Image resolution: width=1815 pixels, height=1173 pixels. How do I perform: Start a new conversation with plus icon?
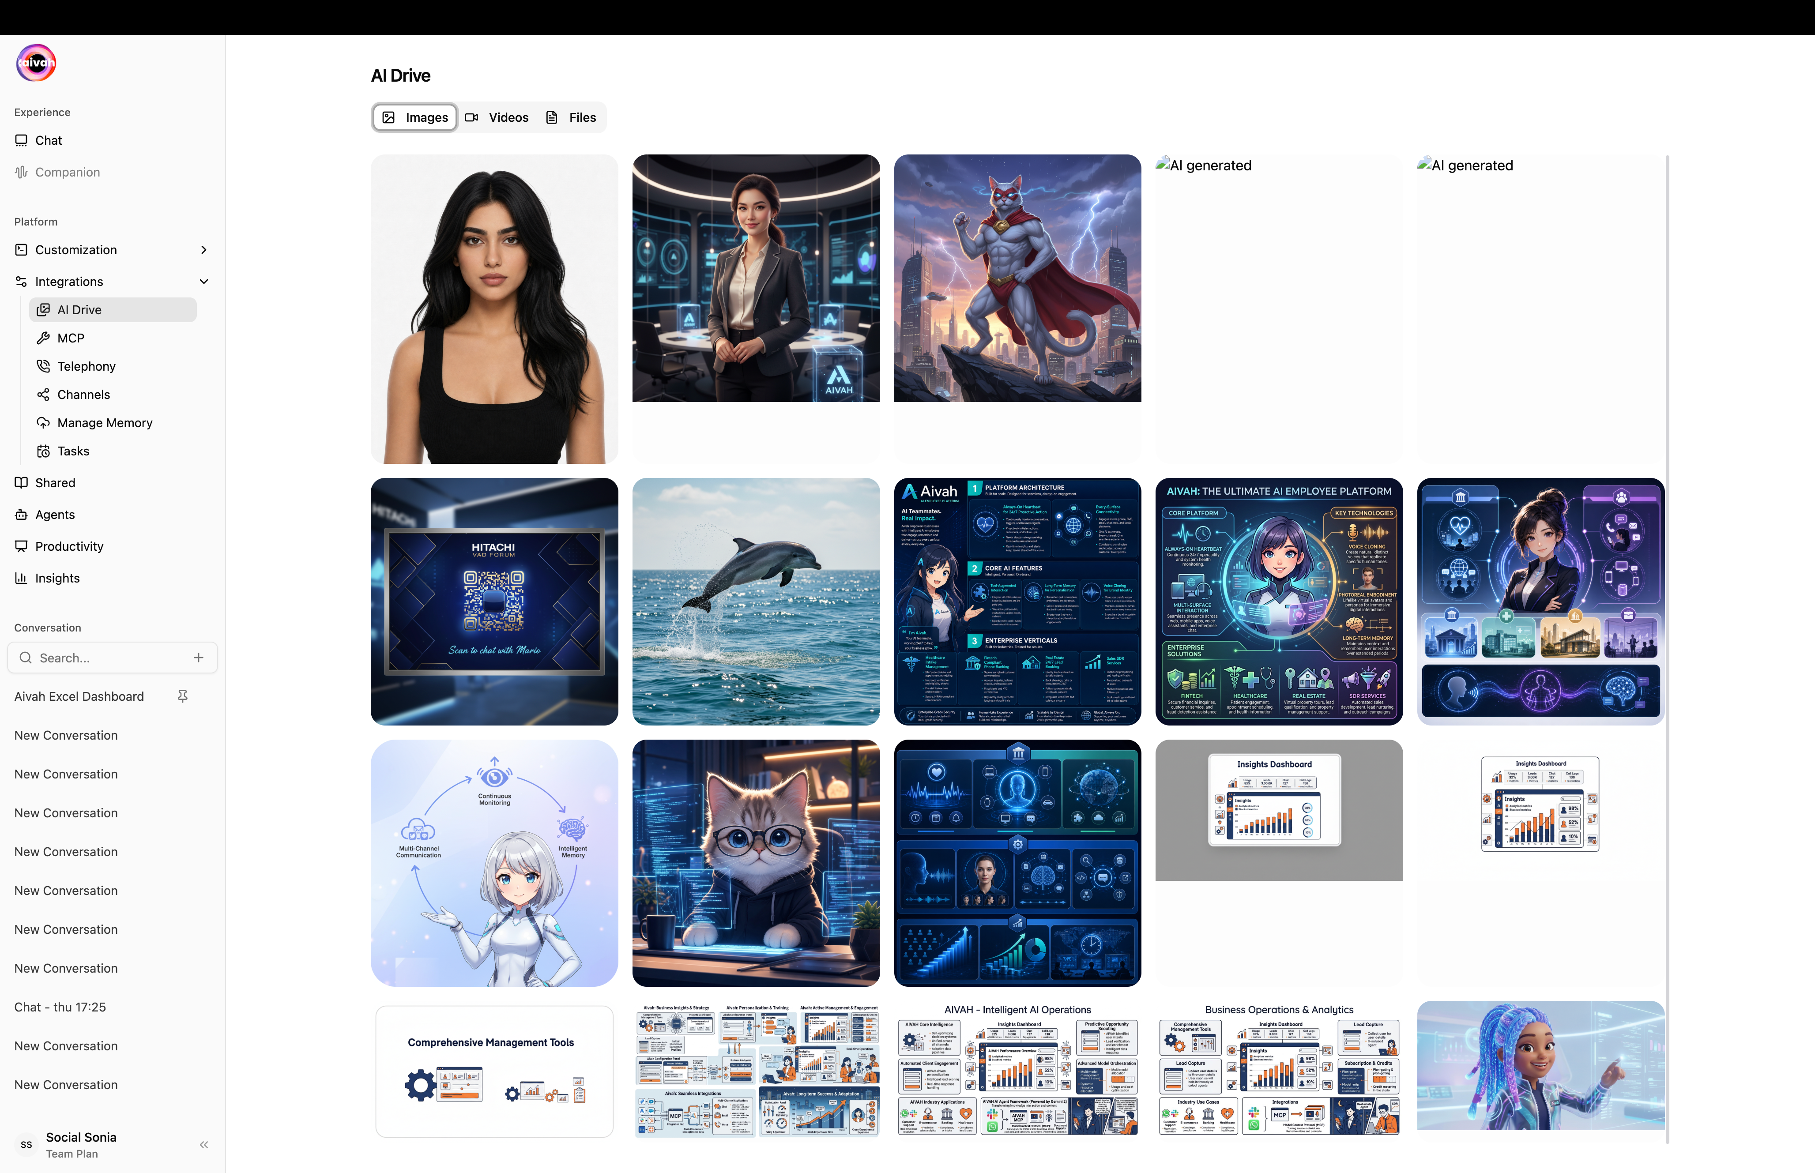(x=199, y=658)
